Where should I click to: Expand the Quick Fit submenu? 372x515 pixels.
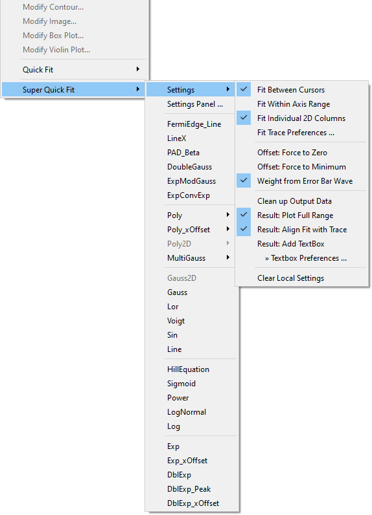75,70
